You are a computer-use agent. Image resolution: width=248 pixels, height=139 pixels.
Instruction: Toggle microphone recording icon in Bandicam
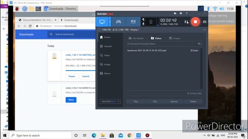tap(143, 24)
